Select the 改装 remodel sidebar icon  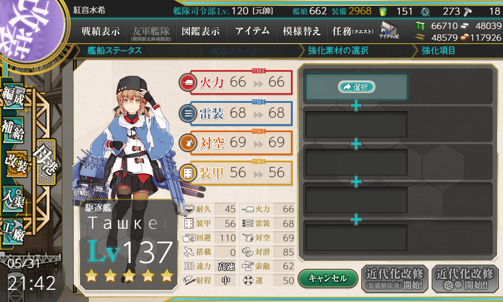[x=16, y=165]
